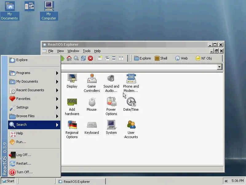
Task: Choose Log Off... from Start menu
Action: [x=34, y=155]
